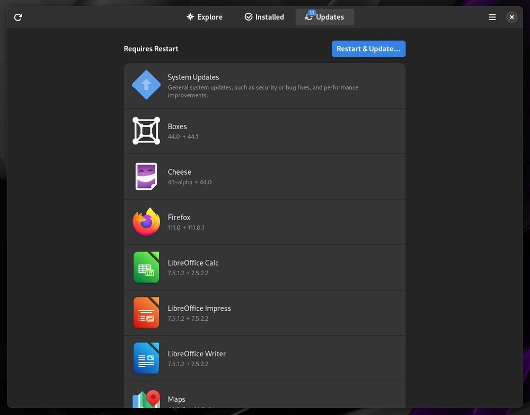530x415 pixels.
Task: Select the LibreOffice Writer row title
Action: coord(197,354)
